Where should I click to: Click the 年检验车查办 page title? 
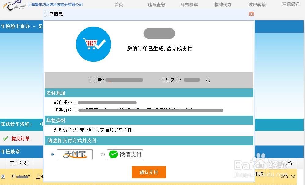tap(15, 26)
